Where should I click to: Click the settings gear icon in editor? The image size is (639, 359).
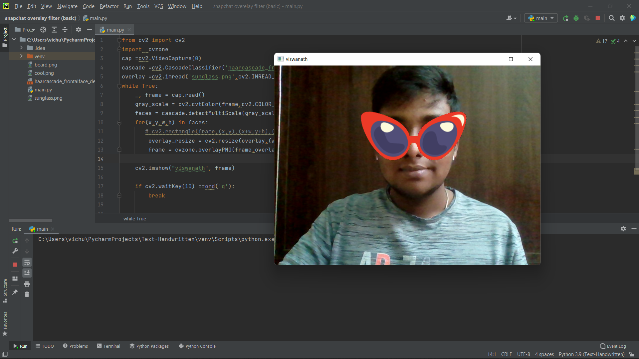coord(622,18)
